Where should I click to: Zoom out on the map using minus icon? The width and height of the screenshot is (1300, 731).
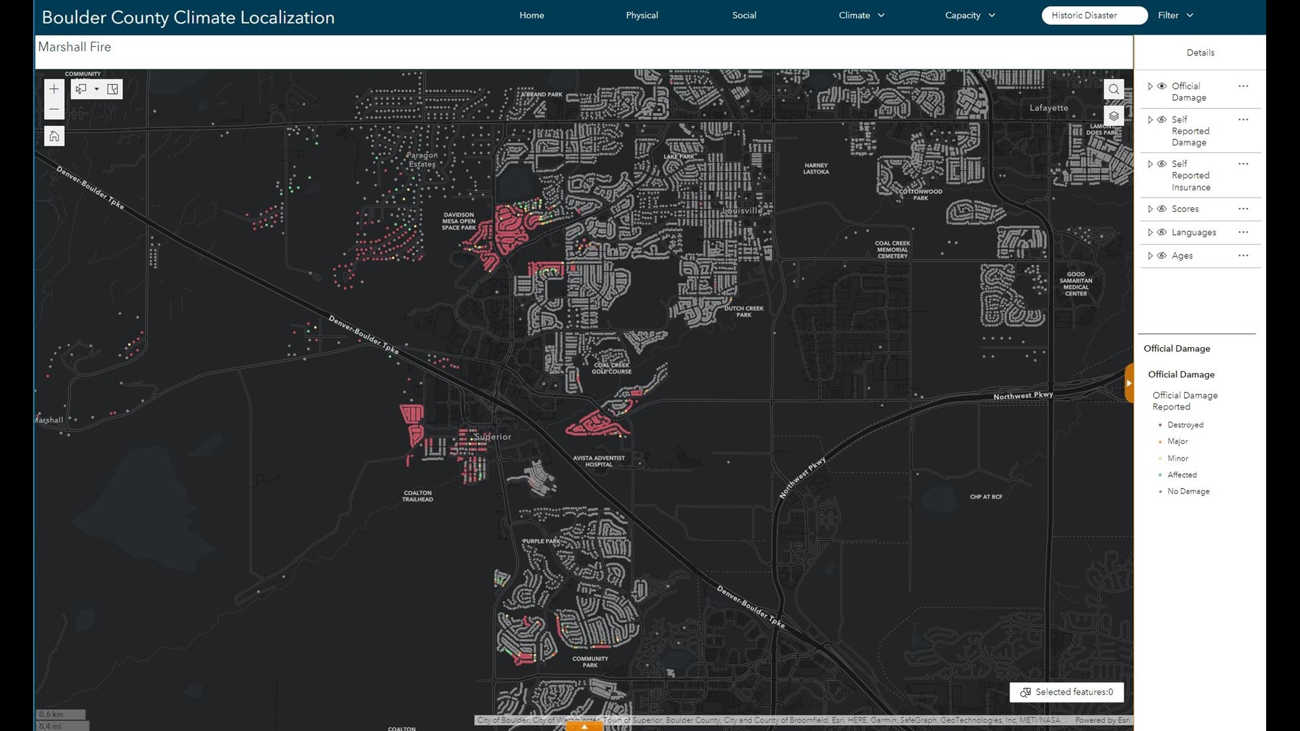pyautogui.click(x=54, y=109)
